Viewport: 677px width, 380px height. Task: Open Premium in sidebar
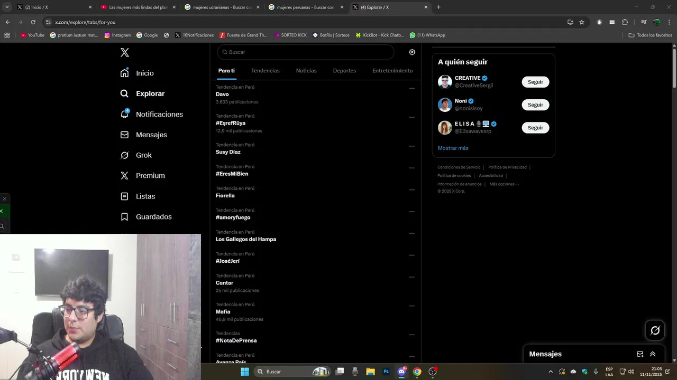click(142, 176)
